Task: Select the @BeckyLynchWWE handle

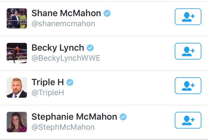Action: click(66, 59)
